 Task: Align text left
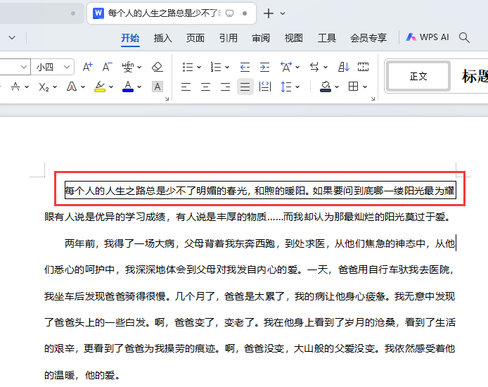pos(186,87)
